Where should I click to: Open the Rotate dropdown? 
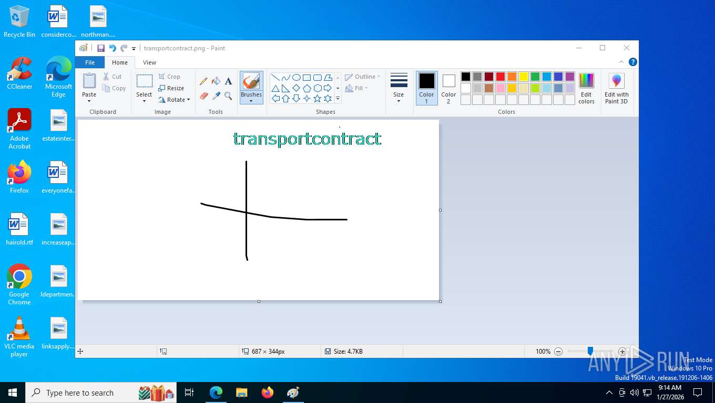(174, 100)
